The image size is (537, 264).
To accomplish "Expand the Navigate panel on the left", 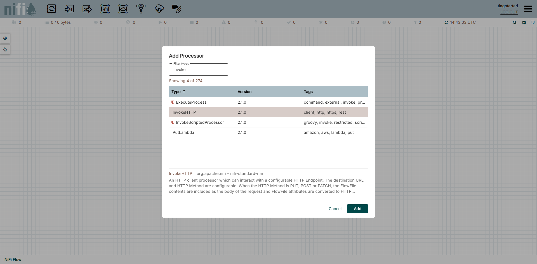I will click(x=5, y=38).
